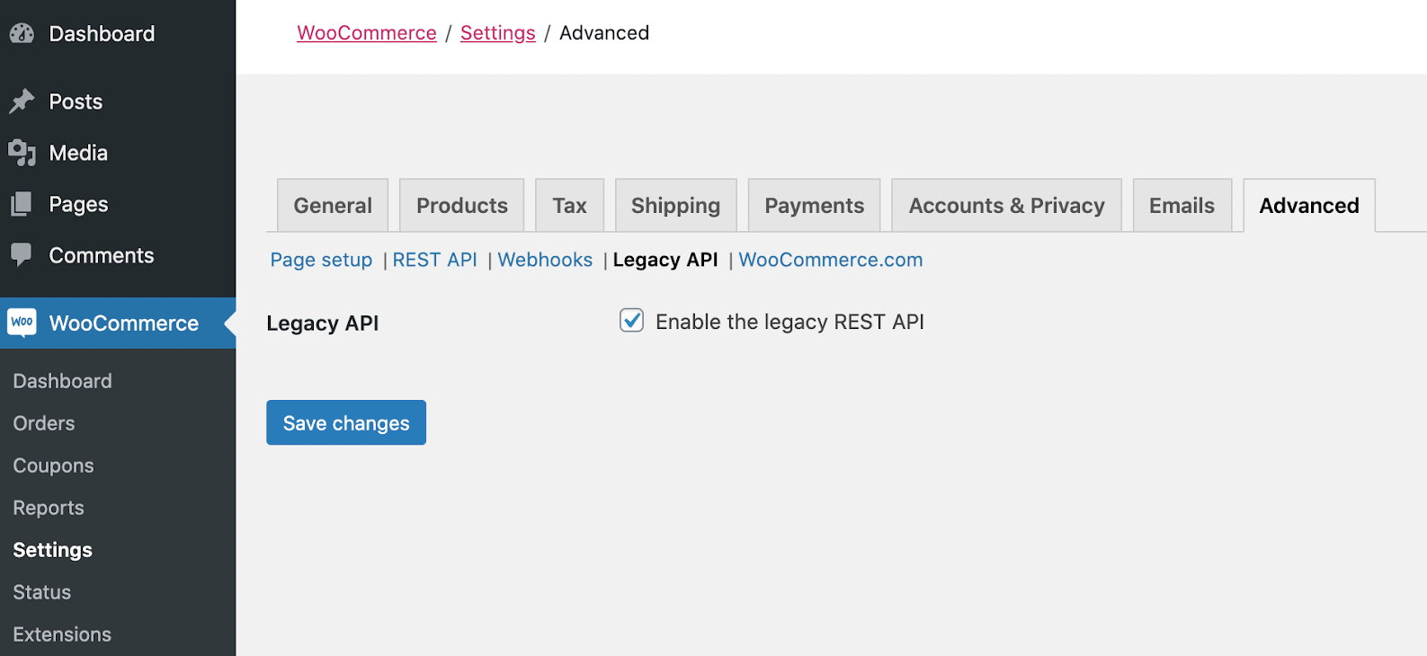Click the Comments speech bubble icon

(x=22, y=255)
